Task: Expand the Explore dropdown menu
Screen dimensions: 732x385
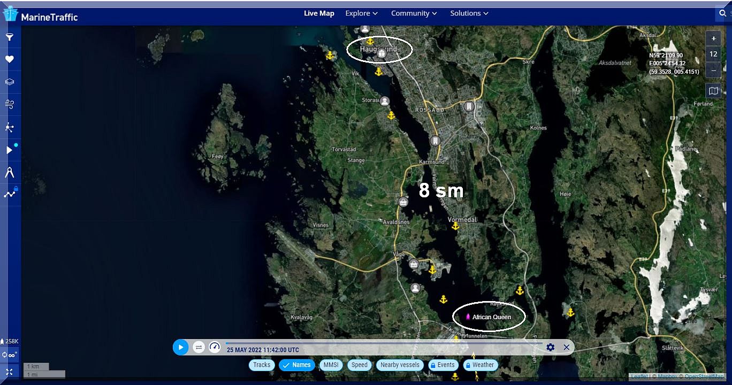Action: point(362,13)
